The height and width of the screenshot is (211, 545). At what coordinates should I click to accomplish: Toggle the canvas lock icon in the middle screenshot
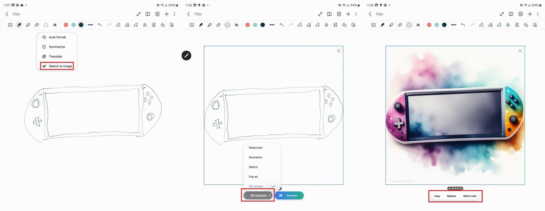(353, 25)
